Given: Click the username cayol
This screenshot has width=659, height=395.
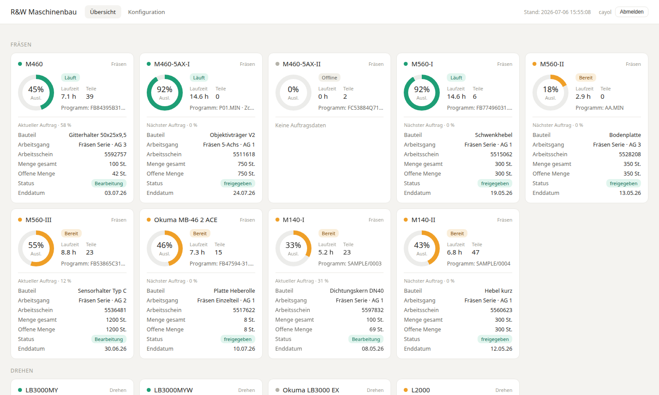Looking at the screenshot, I should (x=605, y=12).
